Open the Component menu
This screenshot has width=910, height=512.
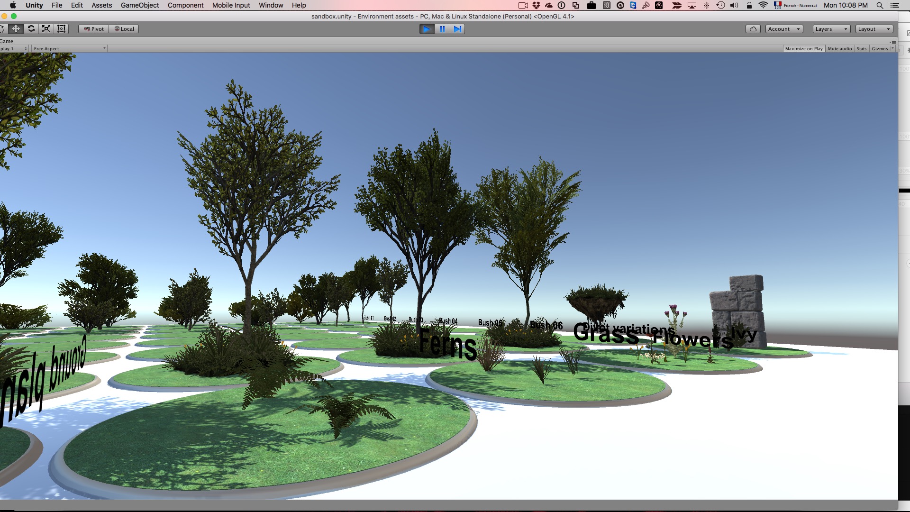tap(185, 5)
